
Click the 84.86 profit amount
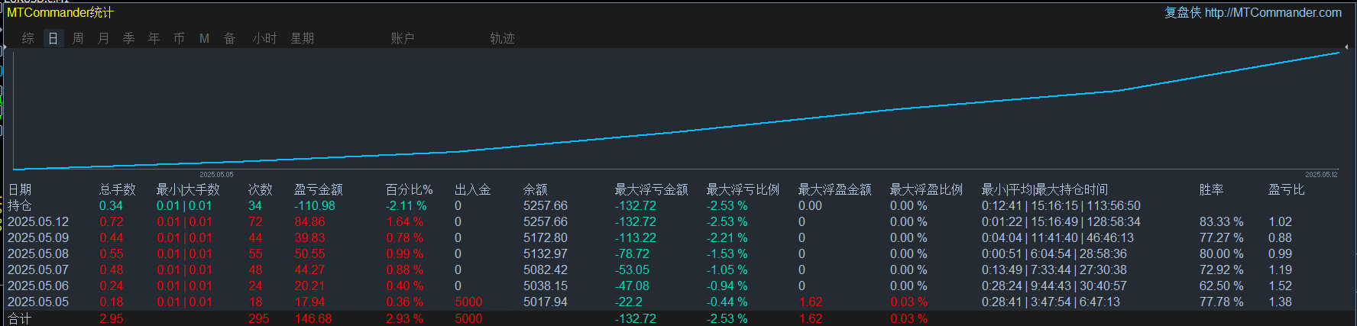click(x=310, y=221)
